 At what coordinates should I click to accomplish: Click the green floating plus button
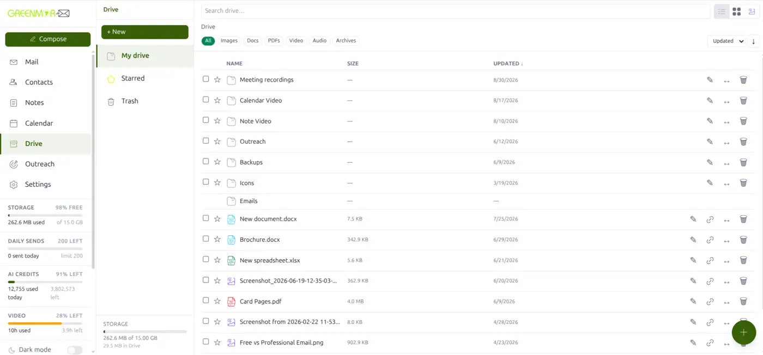tap(743, 332)
